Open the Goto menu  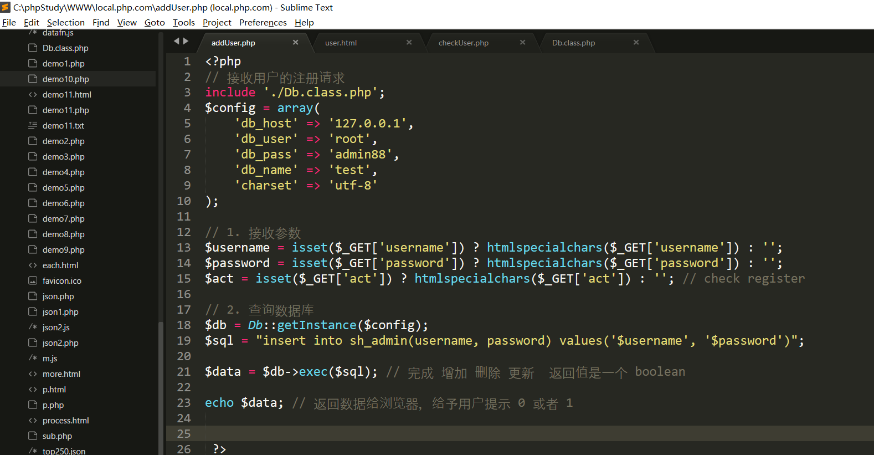155,23
